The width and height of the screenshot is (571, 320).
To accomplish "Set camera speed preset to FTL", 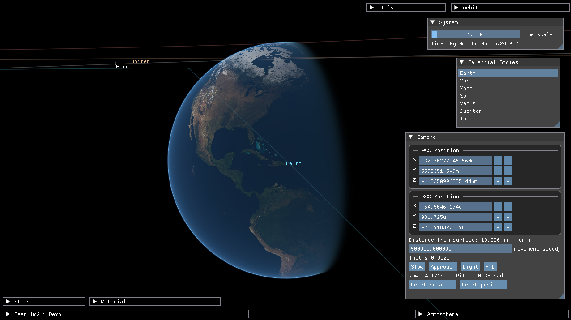I will click(490, 266).
